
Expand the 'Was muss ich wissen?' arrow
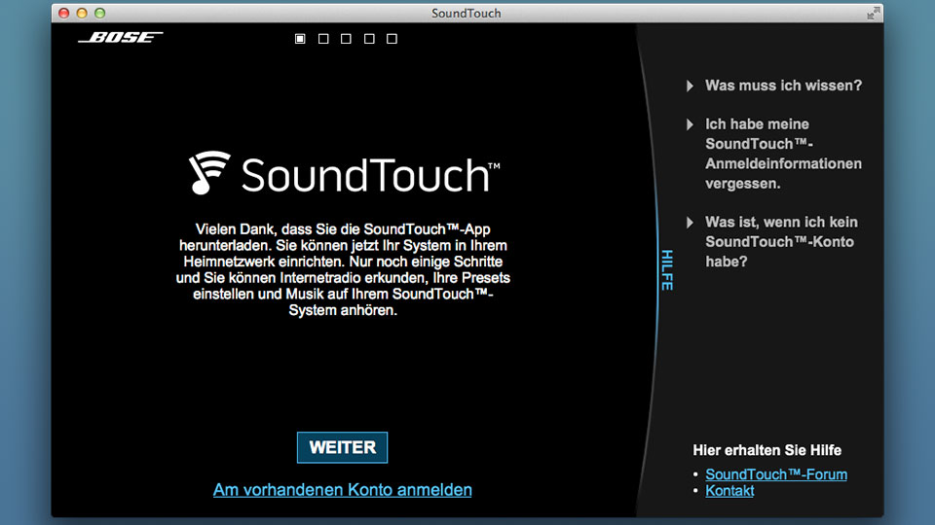point(691,86)
